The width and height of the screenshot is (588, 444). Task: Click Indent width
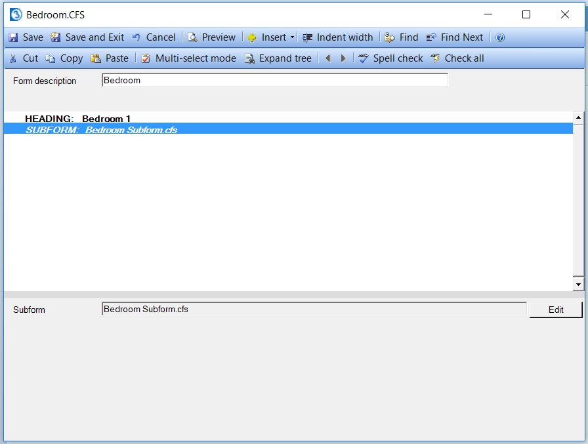coord(337,37)
